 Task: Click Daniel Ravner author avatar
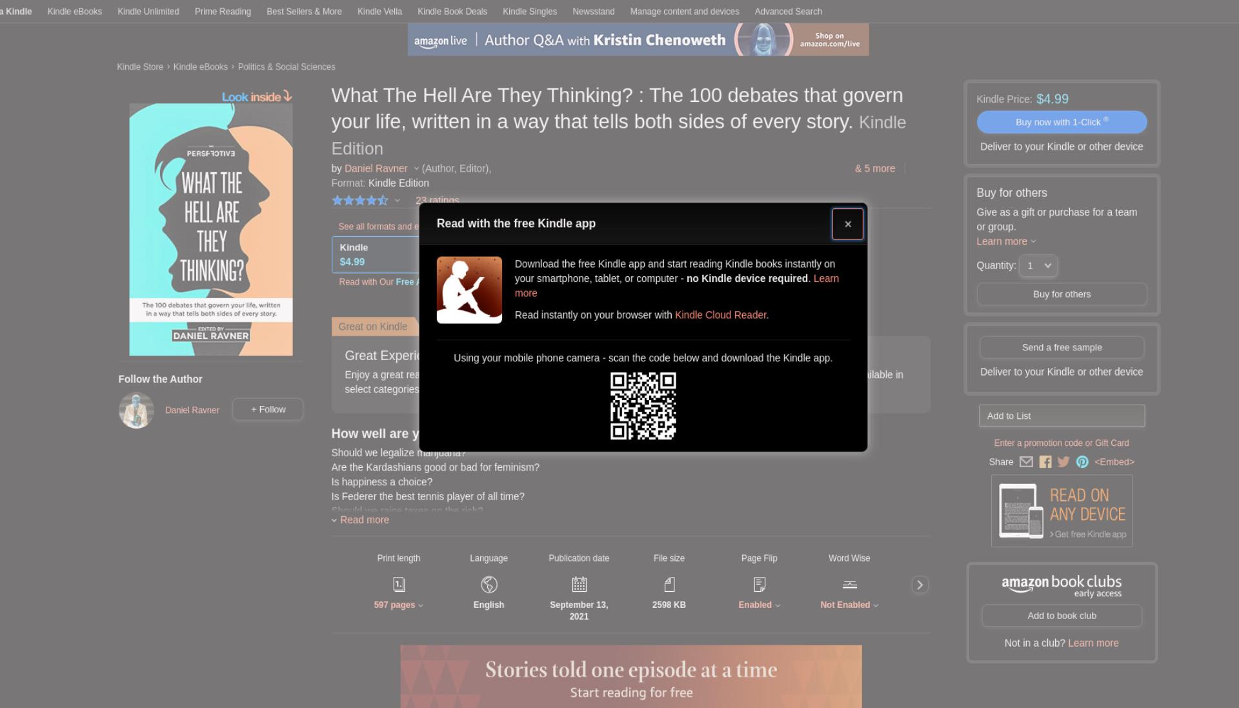pos(136,410)
